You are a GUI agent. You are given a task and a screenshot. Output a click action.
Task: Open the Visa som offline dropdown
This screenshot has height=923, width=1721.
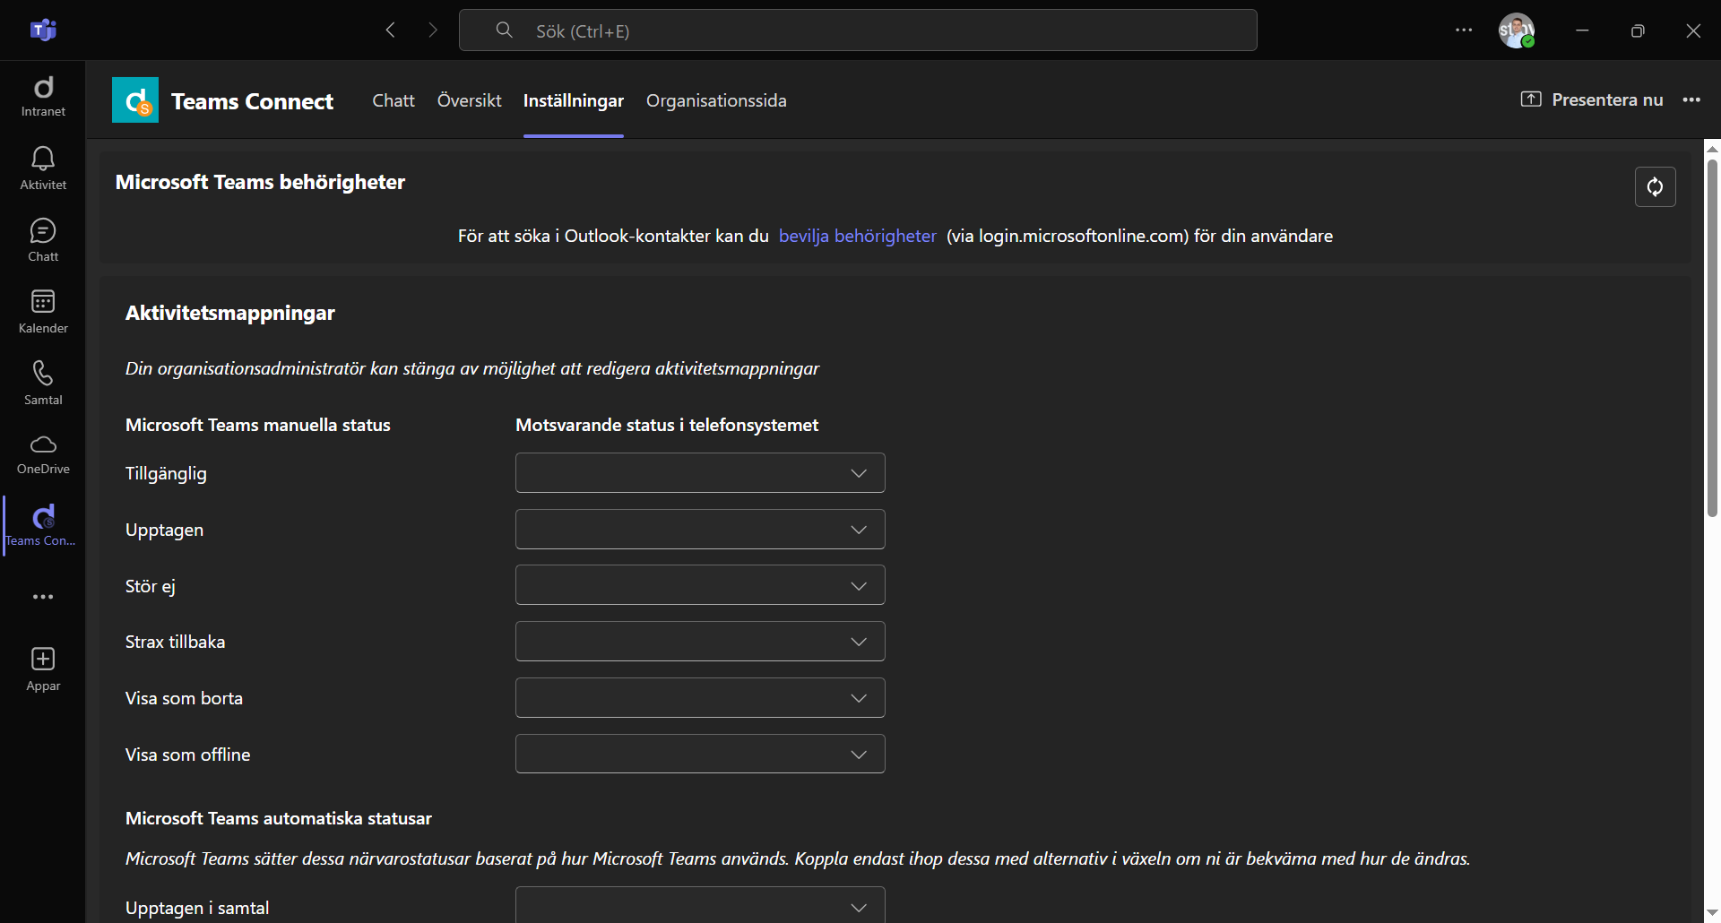[x=699, y=754]
